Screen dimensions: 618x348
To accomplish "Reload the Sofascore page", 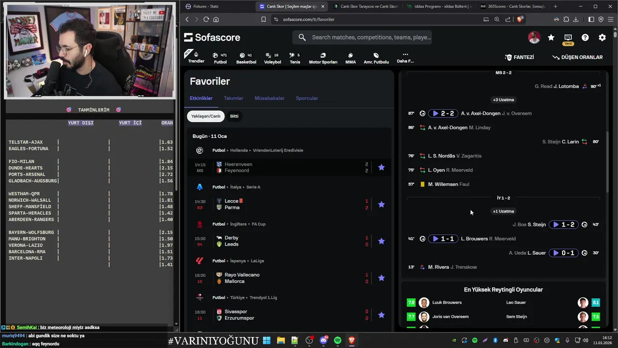I will click(206, 19).
